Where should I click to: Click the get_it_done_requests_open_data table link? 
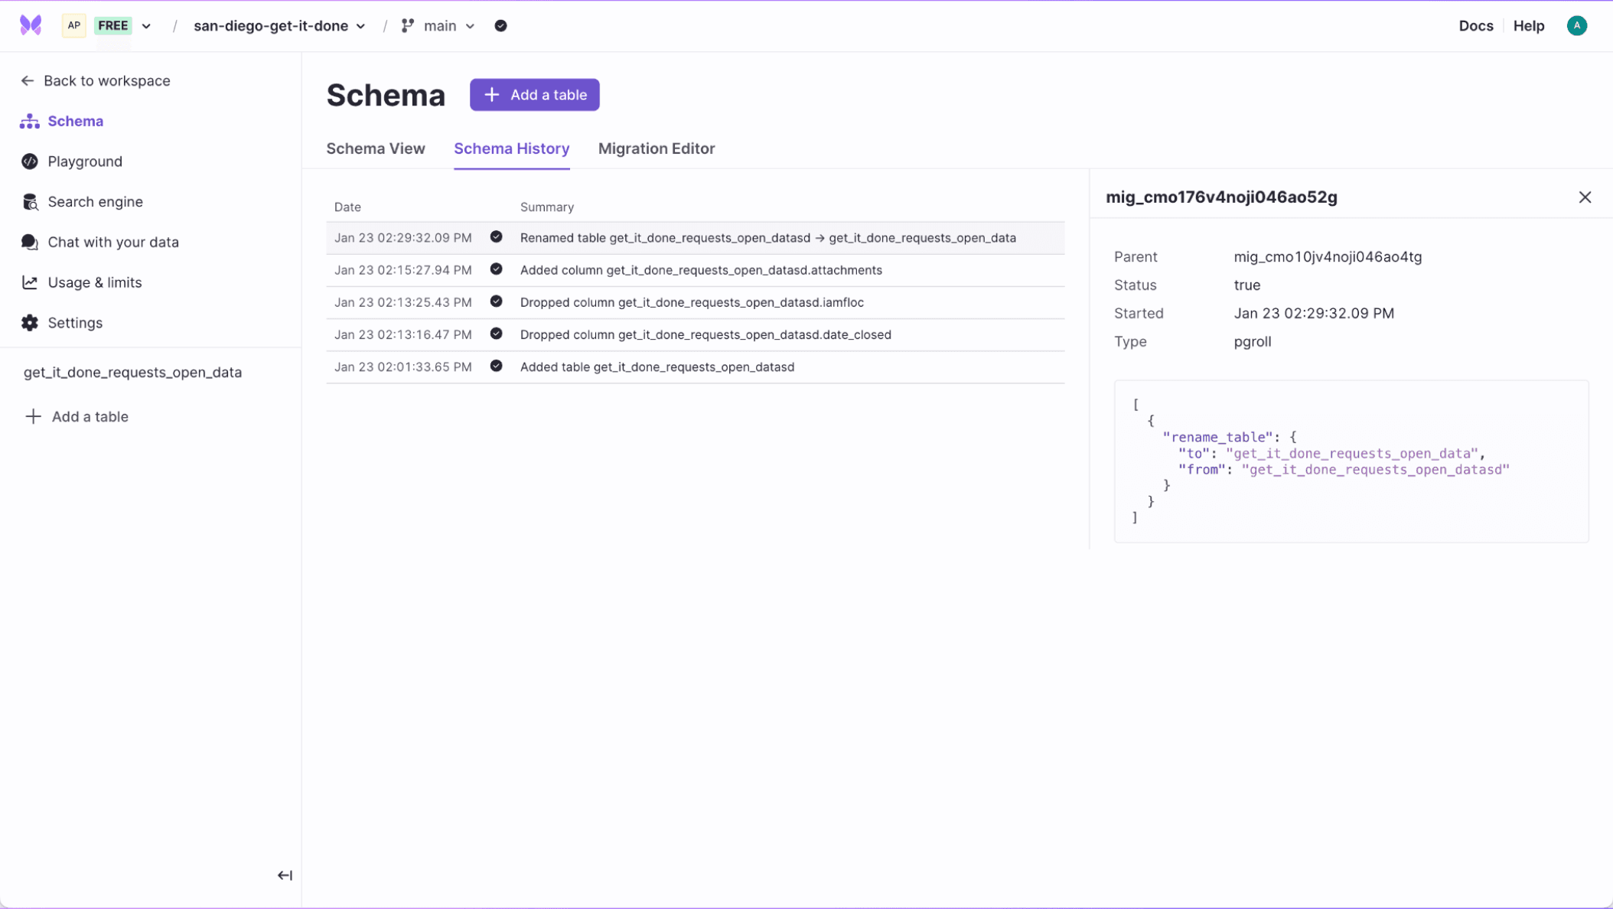coord(132,372)
